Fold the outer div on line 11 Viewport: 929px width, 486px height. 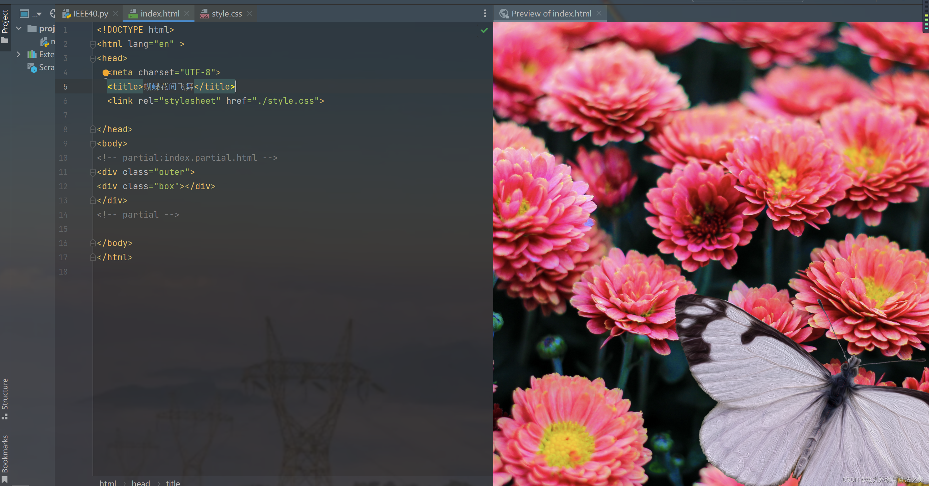[93, 172]
